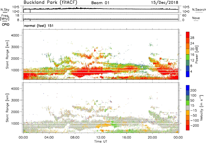Click the "20:00" time tick label

pyautogui.click(x=152, y=138)
